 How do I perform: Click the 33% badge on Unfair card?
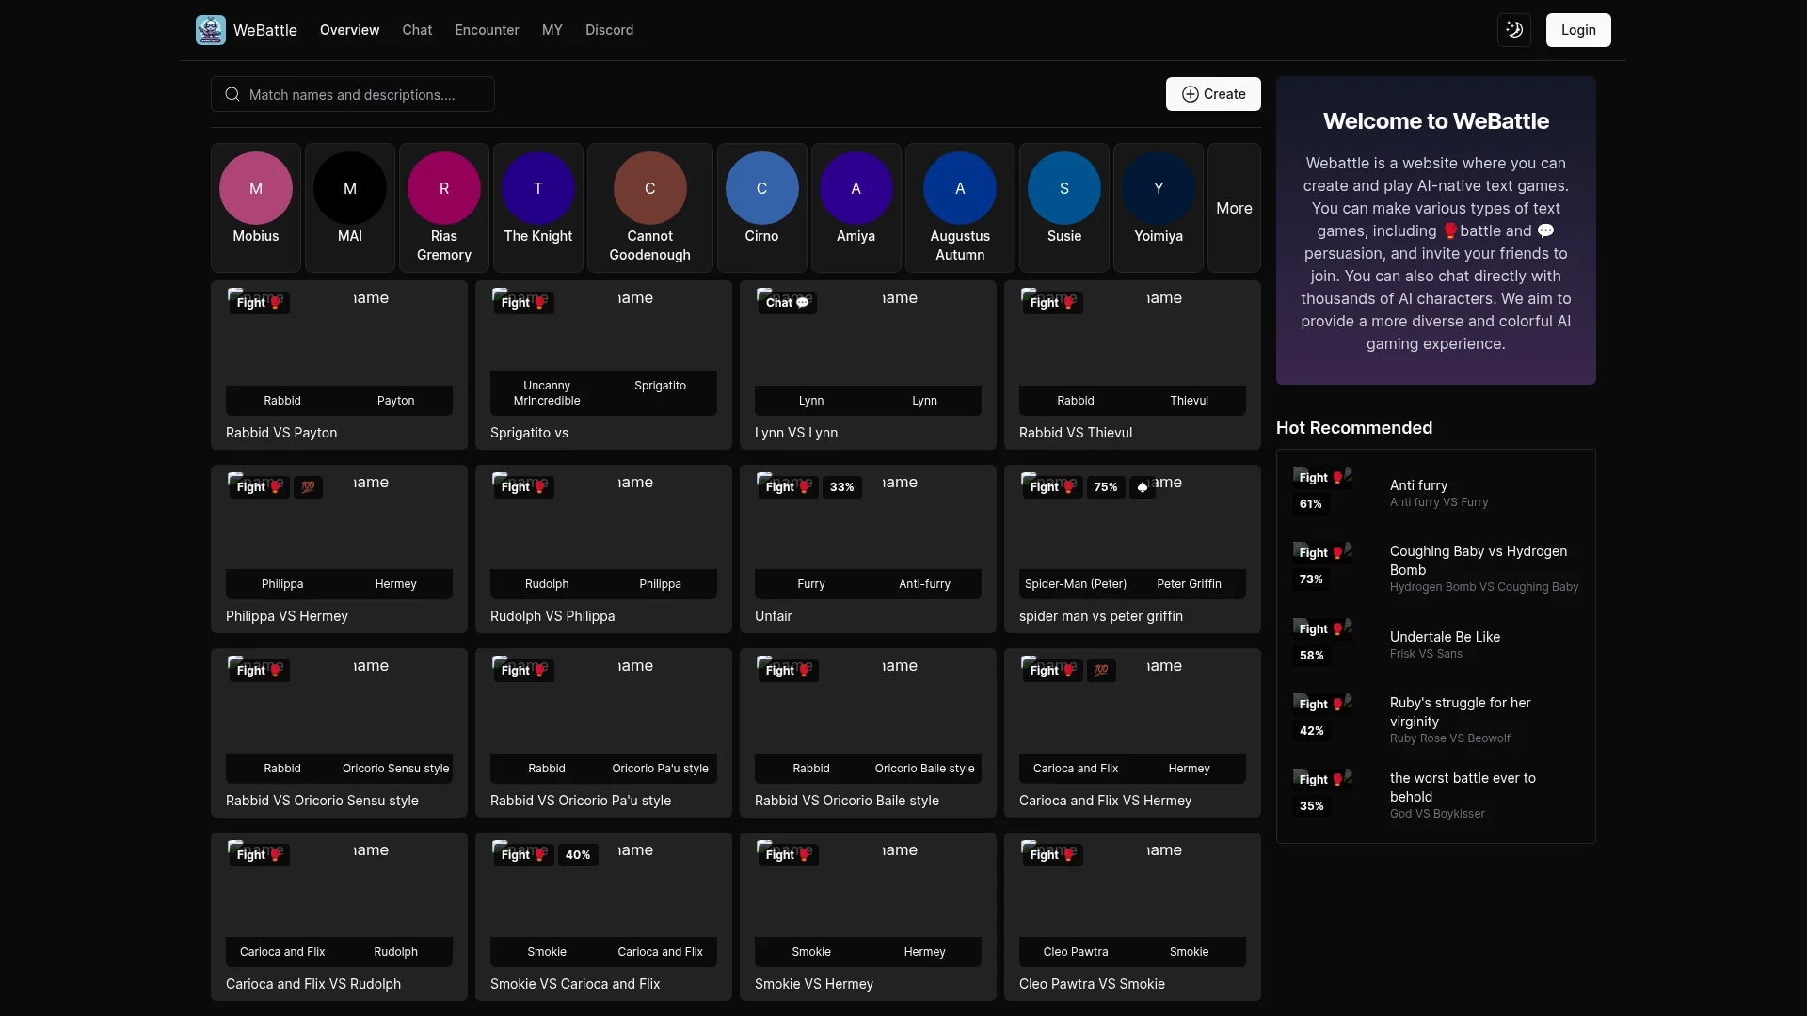(841, 487)
